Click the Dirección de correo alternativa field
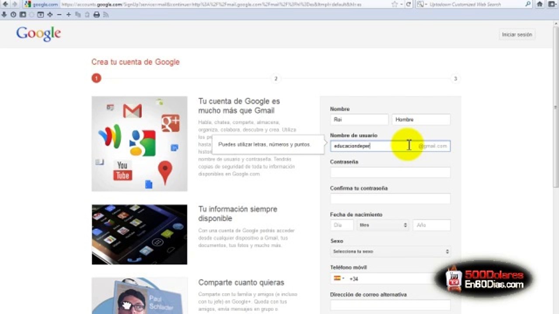559x314 pixels. point(390,305)
